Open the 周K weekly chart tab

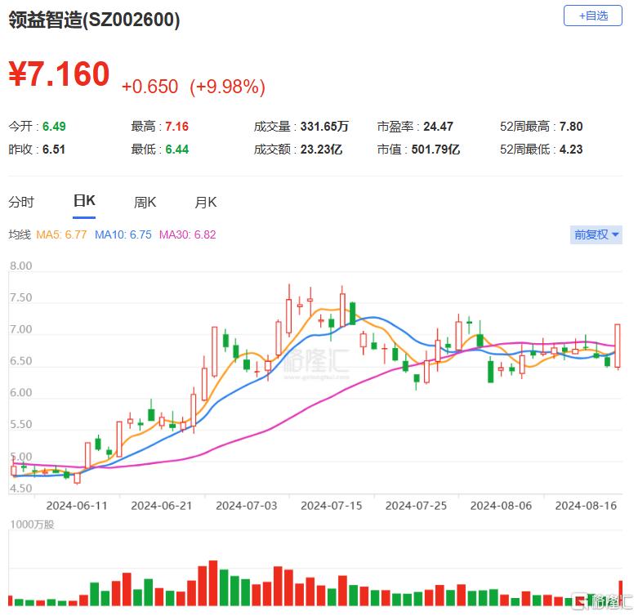tap(145, 202)
